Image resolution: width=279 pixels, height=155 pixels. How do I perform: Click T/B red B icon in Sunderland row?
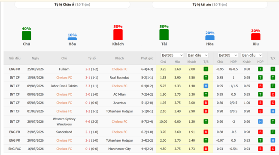206,132
